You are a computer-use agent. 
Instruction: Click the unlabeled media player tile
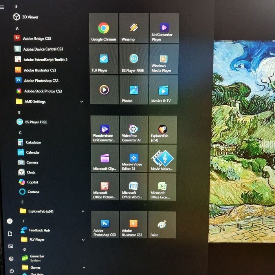point(104,90)
